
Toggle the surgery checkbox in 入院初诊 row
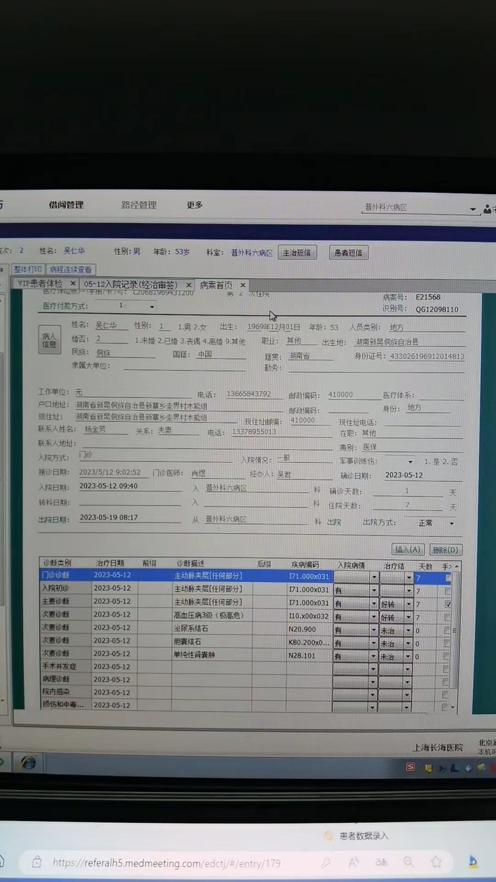point(448,591)
